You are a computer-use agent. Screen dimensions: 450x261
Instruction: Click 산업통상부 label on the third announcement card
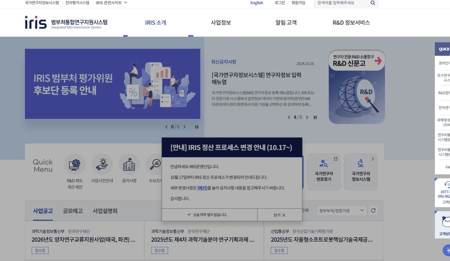(x=280, y=231)
